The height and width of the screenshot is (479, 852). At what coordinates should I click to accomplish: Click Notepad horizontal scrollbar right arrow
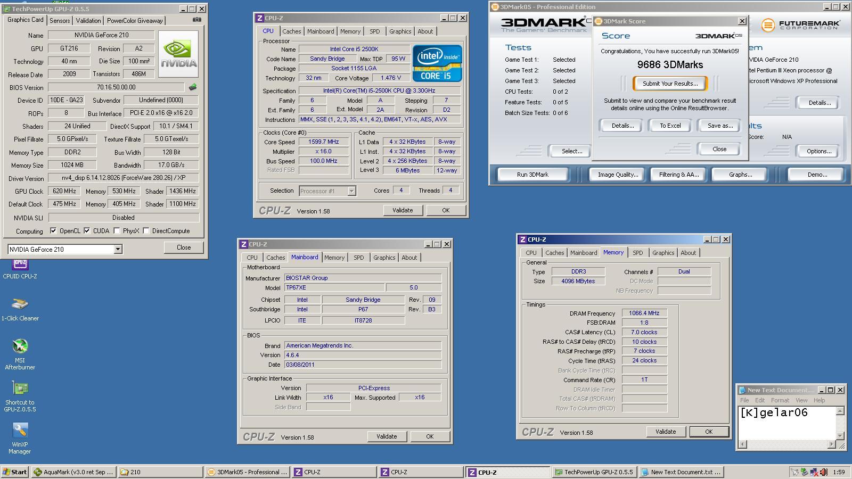[x=832, y=444]
